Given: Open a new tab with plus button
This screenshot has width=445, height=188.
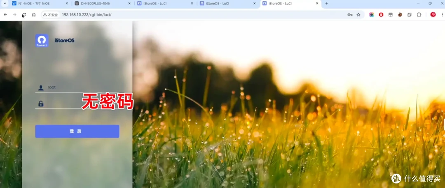Looking at the screenshot, I should point(327,3).
